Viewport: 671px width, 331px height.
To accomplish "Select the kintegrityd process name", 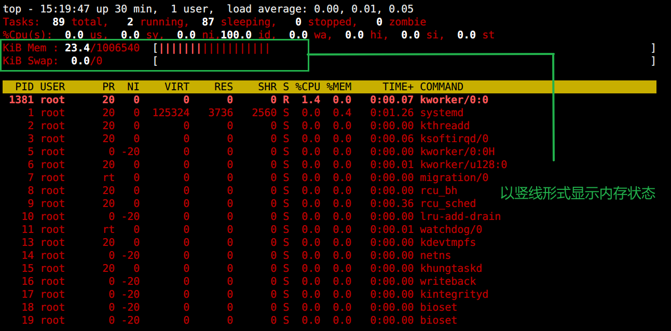I will (454, 294).
